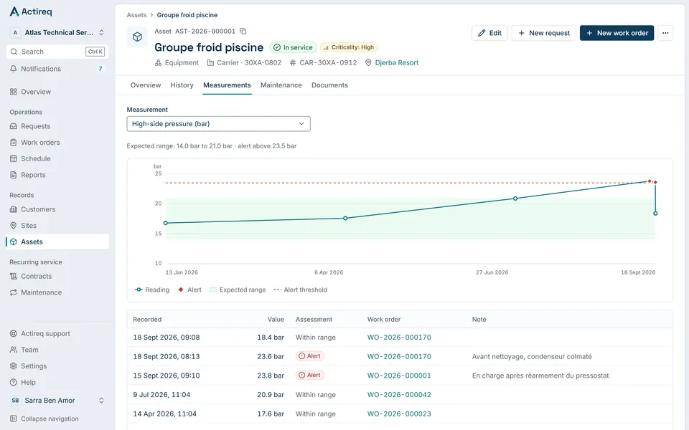Switch to the Overview tab
The height and width of the screenshot is (430, 689).
146,85
